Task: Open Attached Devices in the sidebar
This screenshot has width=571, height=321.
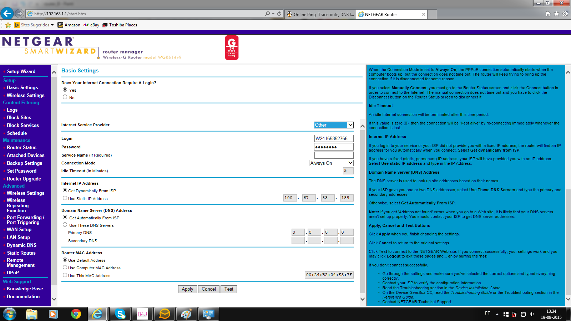Action: pyautogui.click(x=26, y=155)
